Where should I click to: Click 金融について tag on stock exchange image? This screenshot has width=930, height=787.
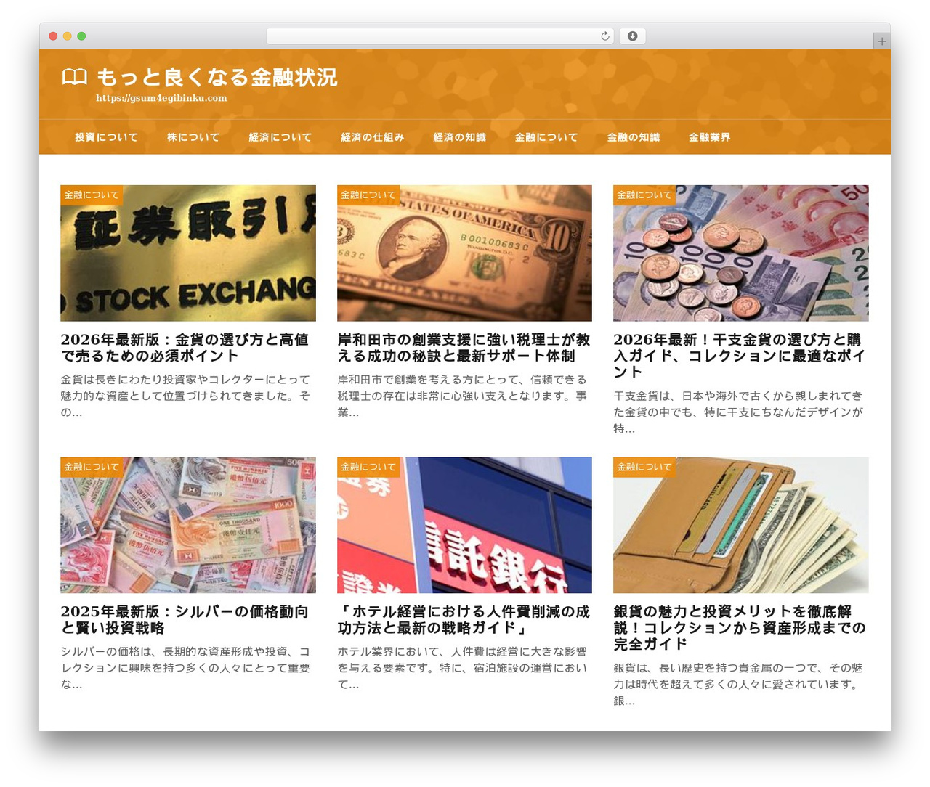pos(92,195)
